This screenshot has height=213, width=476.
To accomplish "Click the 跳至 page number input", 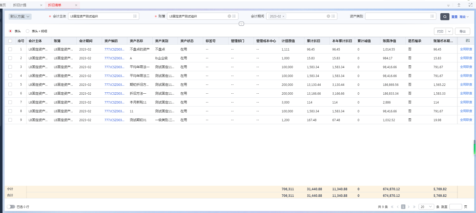I will [x=456, y=207].
